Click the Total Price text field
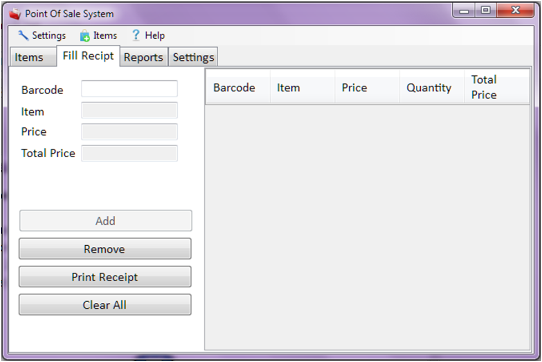 pyautogui.click(x=130, y=153)
